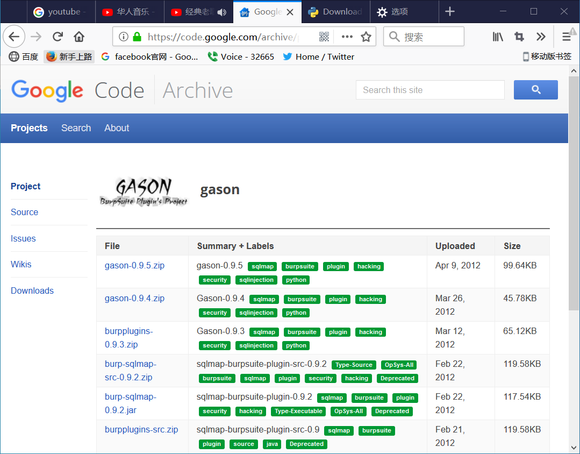Screen dimensions: 580x454
Task: Go back with the browser back arrow
Action: pos(14,37)
